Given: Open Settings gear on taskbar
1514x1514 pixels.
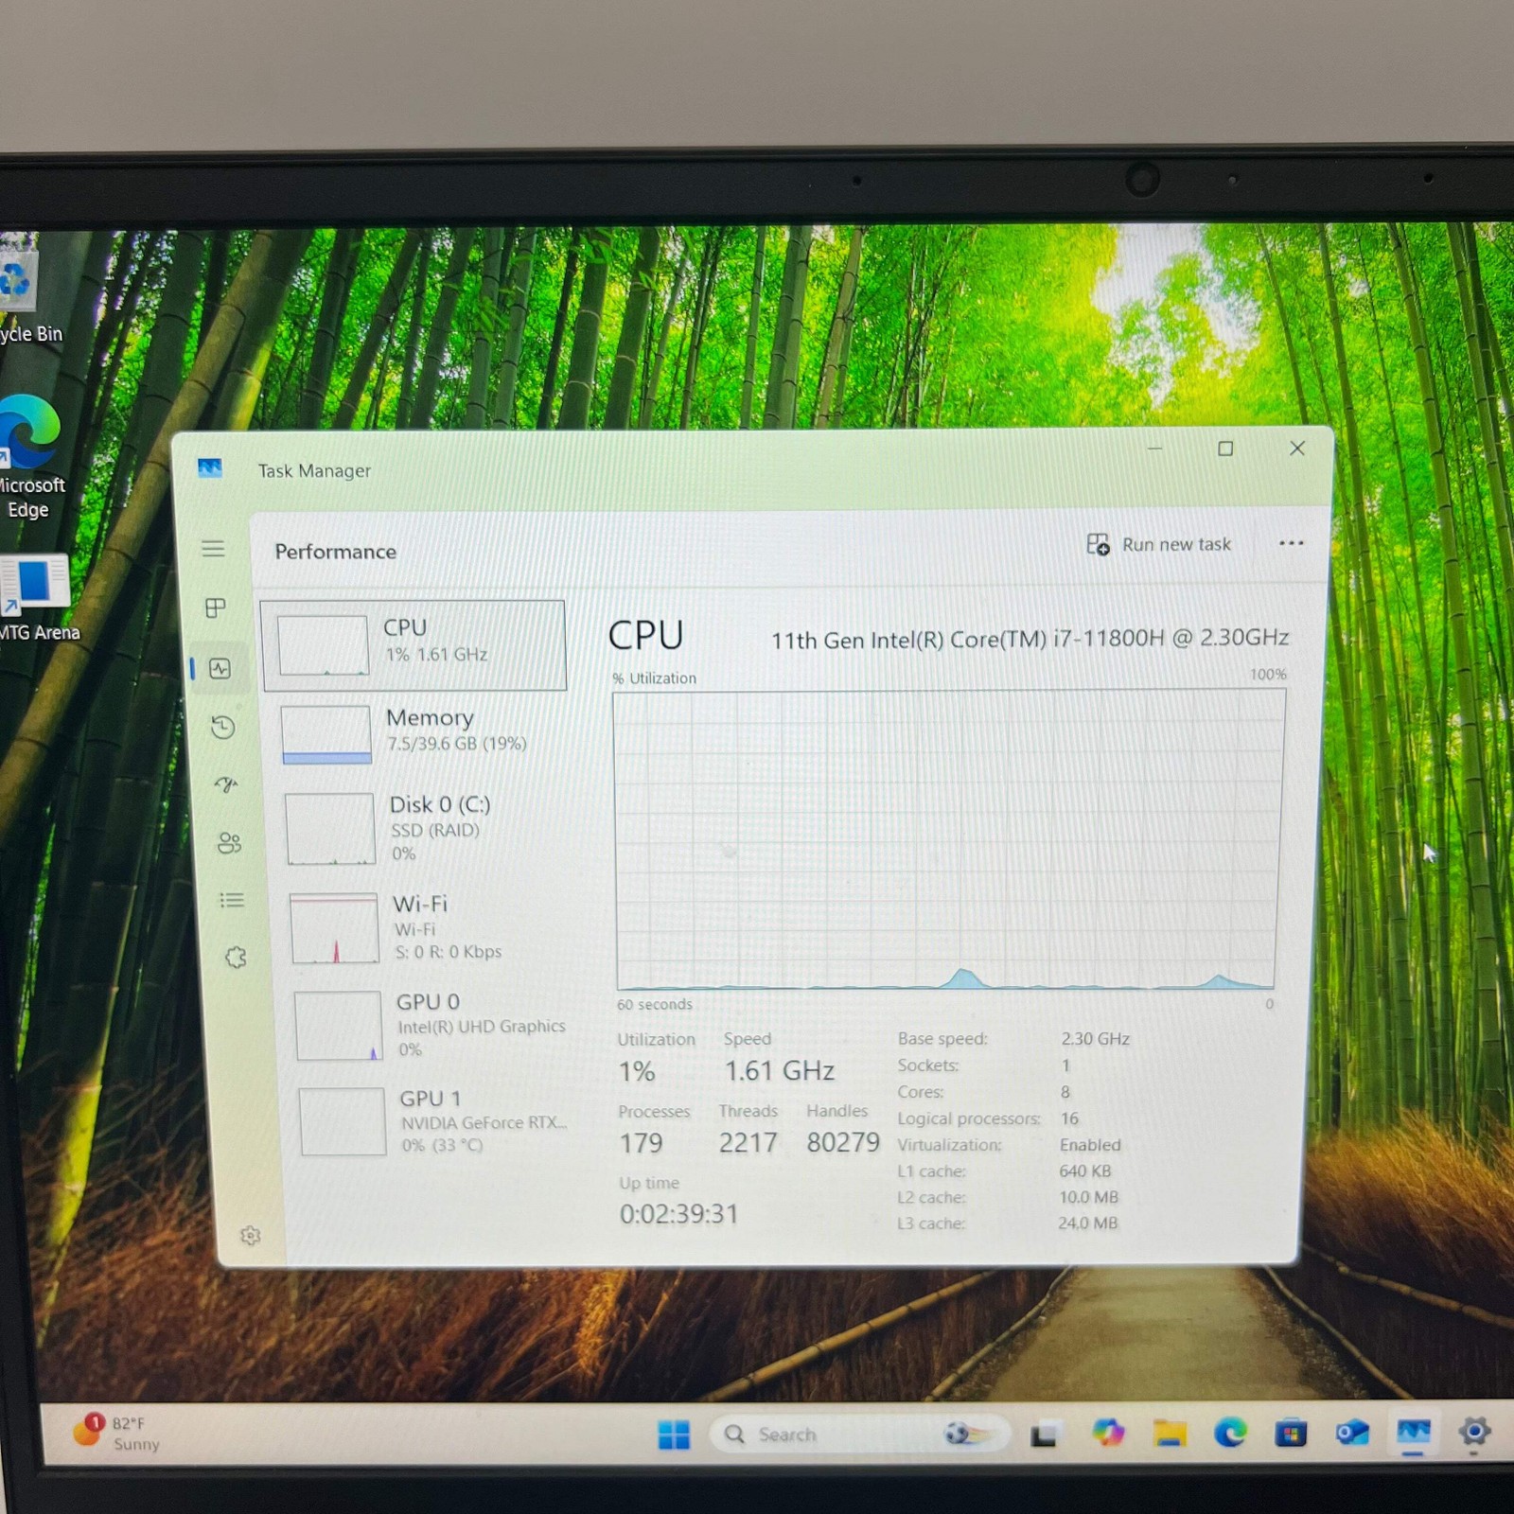Looking at the screenshot, I should [x=1474, y=1432].
